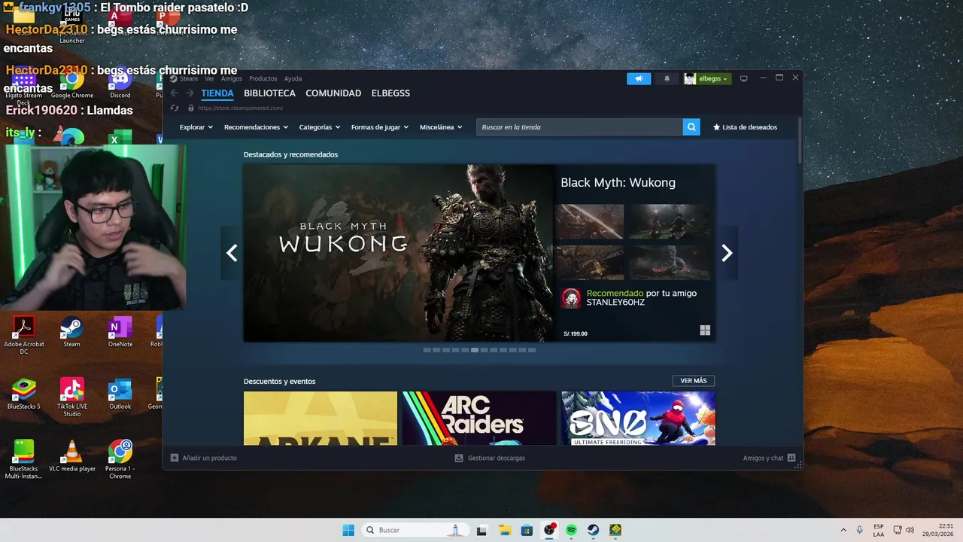Open the BlueStacks 5 desktop icon
Viewport: 963px width, 542px height.
[x=24, y=394]
